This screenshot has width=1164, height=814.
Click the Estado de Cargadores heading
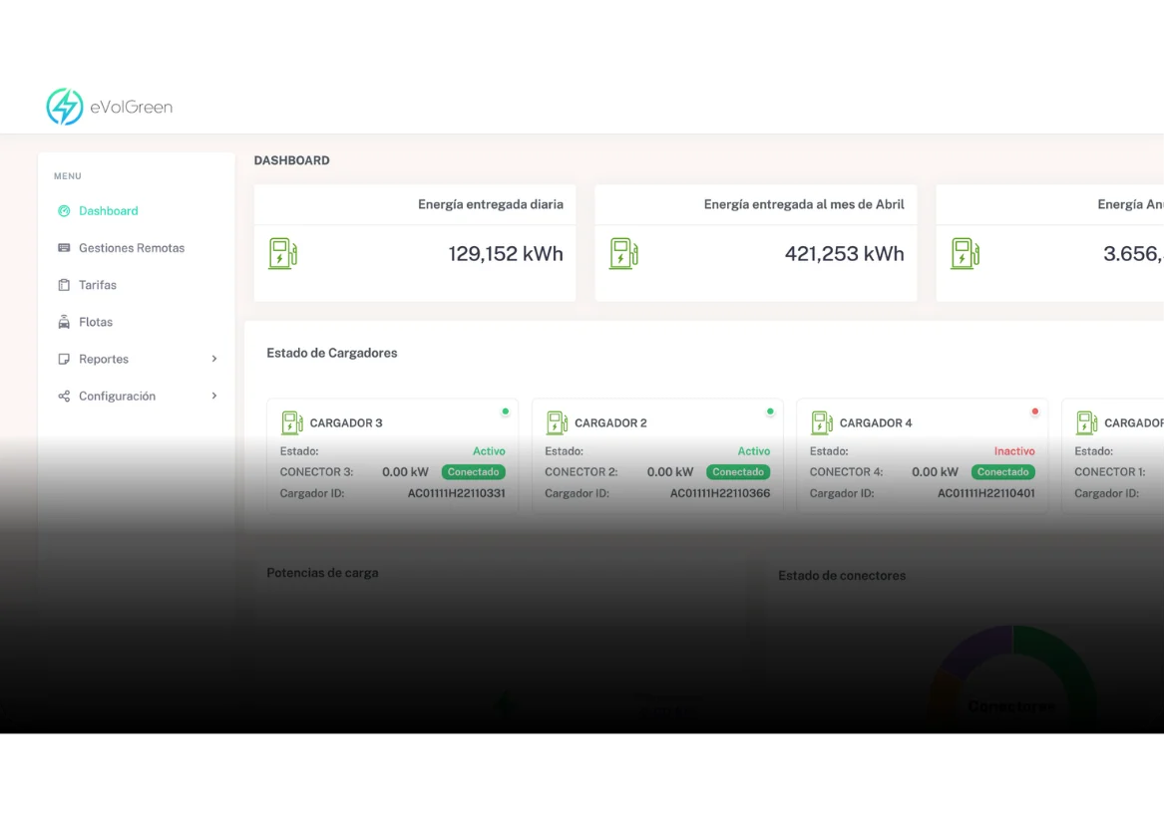pyautogui.click(x=332, y=353)
